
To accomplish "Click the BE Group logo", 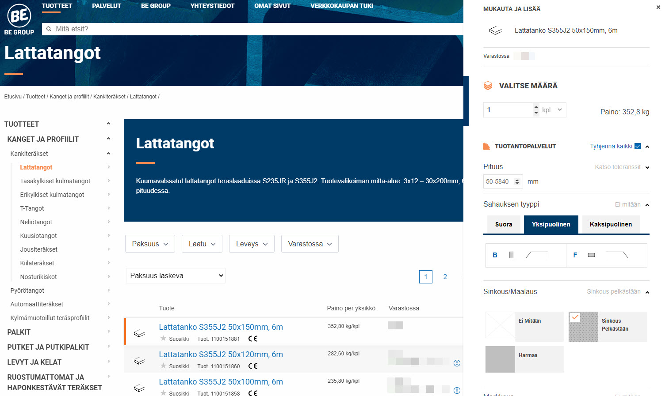I will pyautogui.click(x=19, y=19).
